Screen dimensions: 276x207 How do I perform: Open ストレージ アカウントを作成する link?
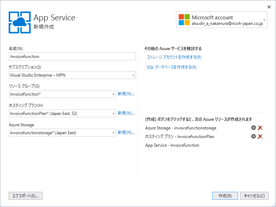[174, 57]
